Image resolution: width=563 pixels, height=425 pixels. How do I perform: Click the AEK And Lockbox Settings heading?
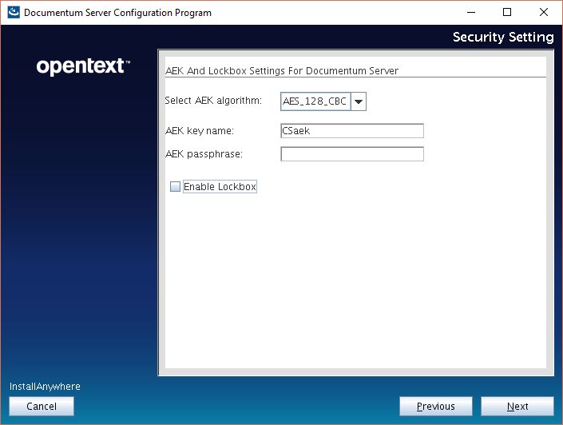pos(281,70)
